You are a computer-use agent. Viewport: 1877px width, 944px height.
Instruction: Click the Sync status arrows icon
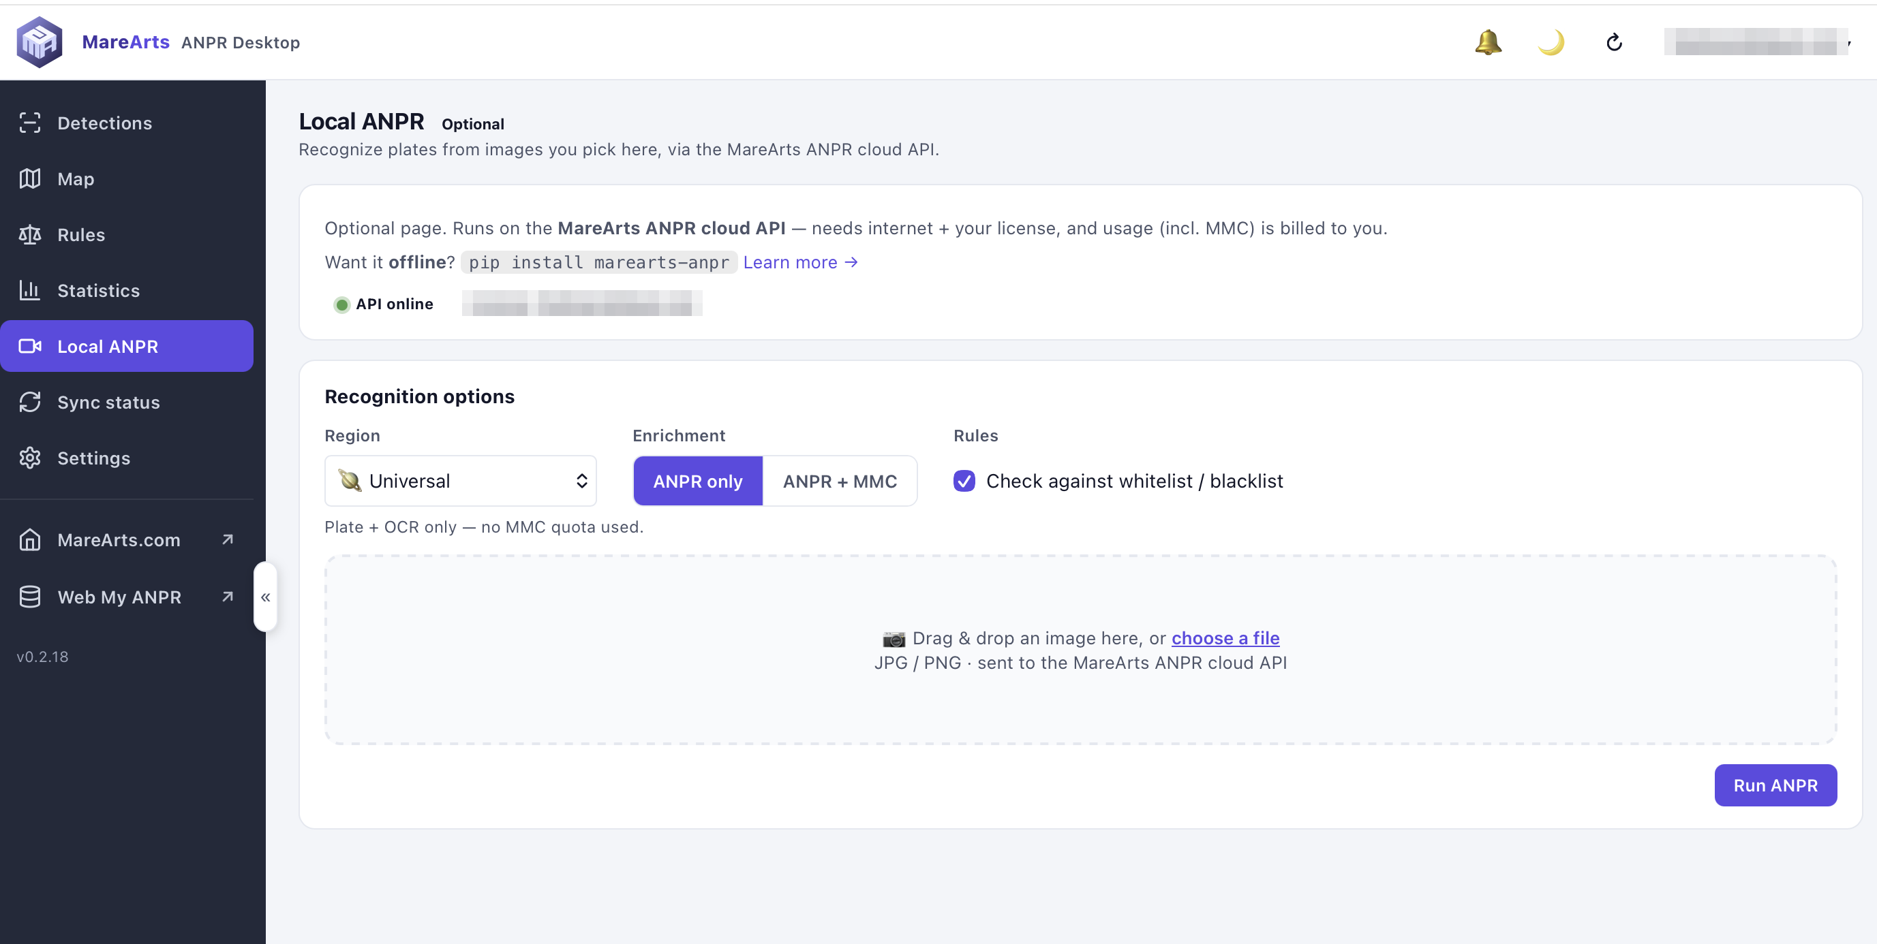(30, 402)
